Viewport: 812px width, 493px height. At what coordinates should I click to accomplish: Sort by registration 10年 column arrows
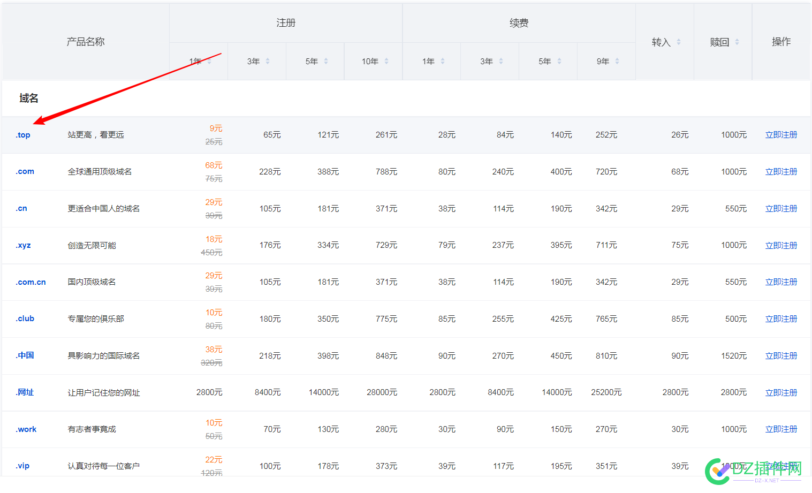pyautogui.click(x=386, y=62)
